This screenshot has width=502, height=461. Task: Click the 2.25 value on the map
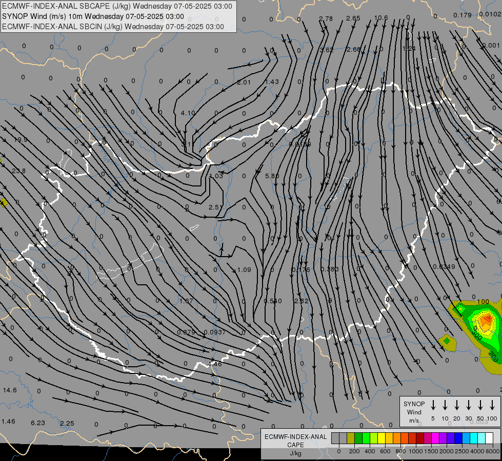coord(67,423)
